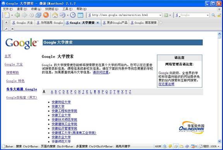Open the 安徽工业大学 link

point(61,115)
